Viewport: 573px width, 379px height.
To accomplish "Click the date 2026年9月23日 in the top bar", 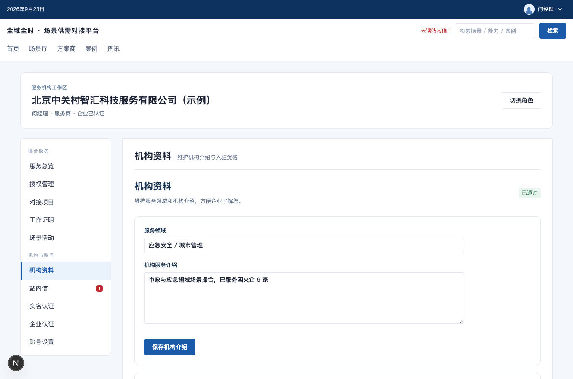I will [x=26, y=9].
